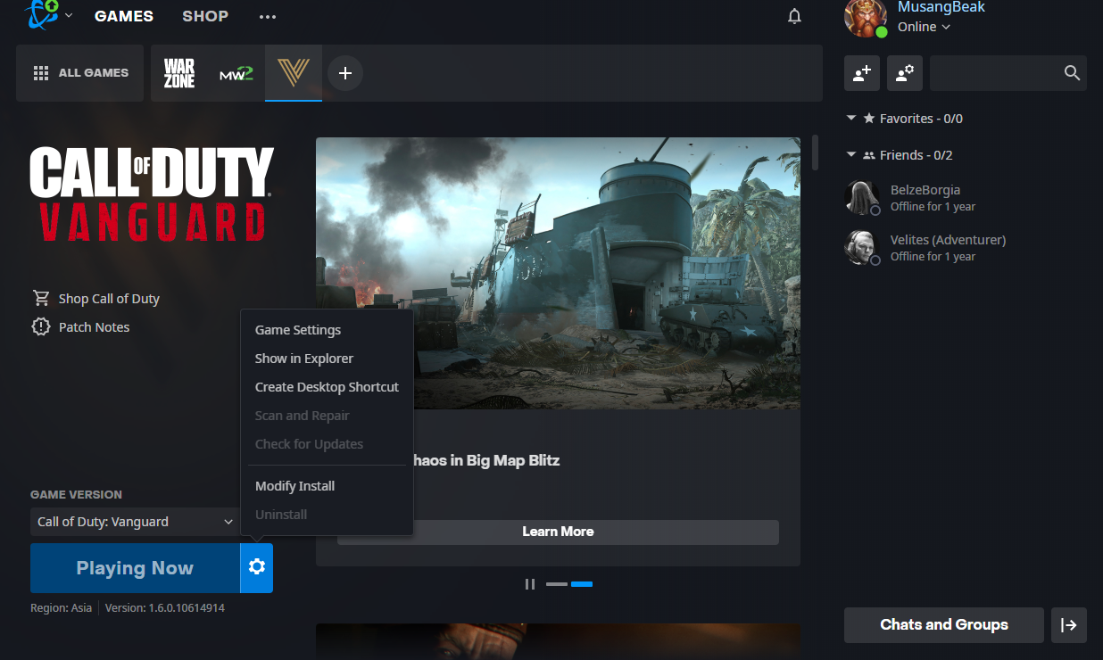Jump to the second carousel slide indicator

(582, 584)
